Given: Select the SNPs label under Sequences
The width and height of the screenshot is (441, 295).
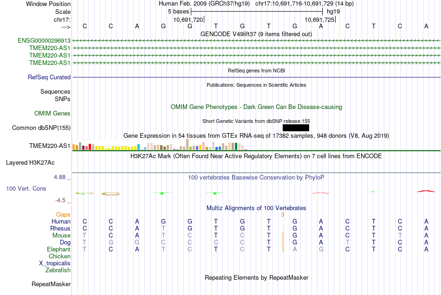Looking at the screenshot, I should (x=63, y=99).
